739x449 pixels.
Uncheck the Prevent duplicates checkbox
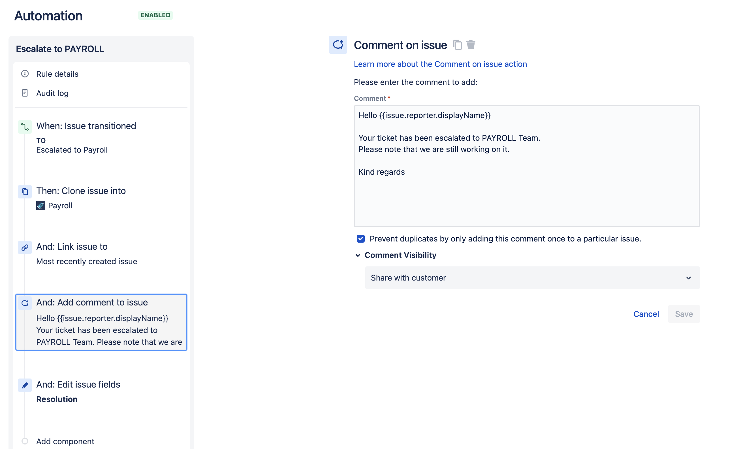coord(360,239)
